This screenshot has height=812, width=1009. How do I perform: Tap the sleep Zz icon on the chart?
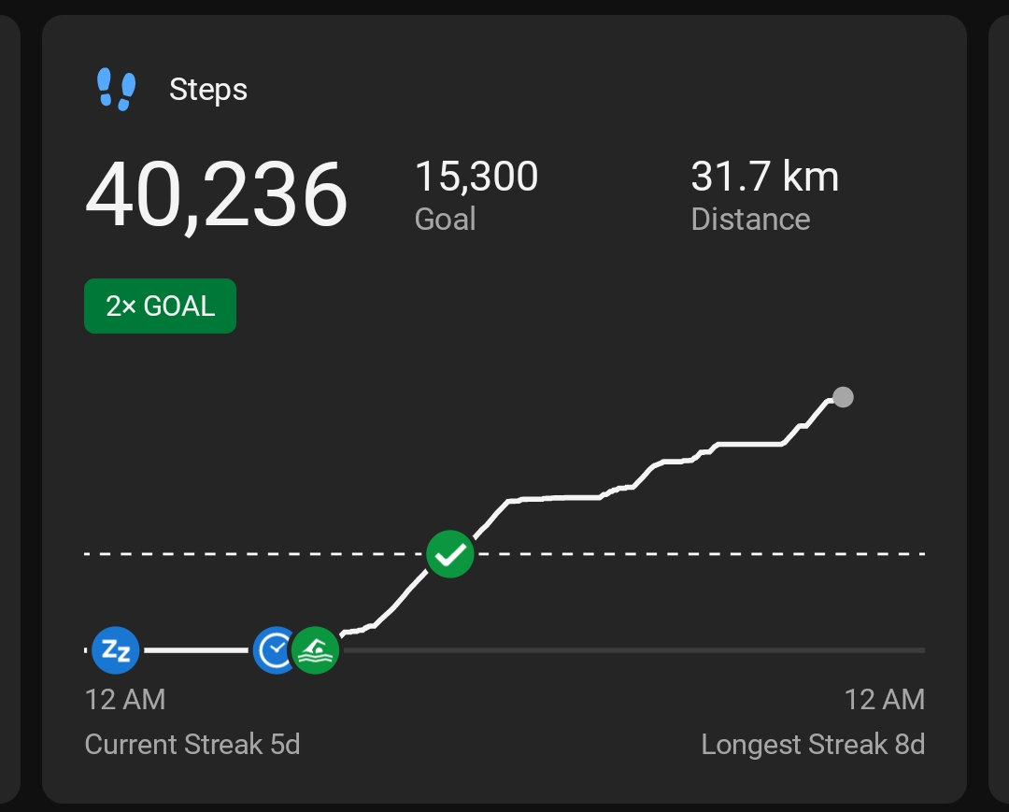116,650
